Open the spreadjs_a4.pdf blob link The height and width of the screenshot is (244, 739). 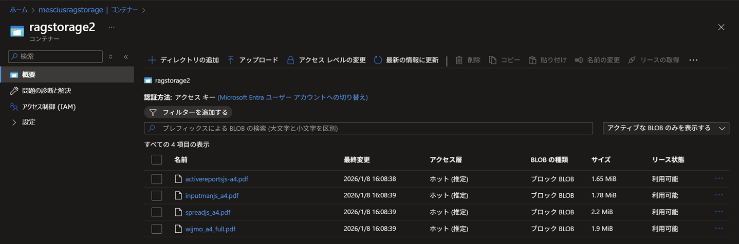tap(208, 212)
